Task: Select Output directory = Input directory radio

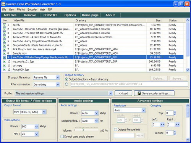Action: coord(66,79)
